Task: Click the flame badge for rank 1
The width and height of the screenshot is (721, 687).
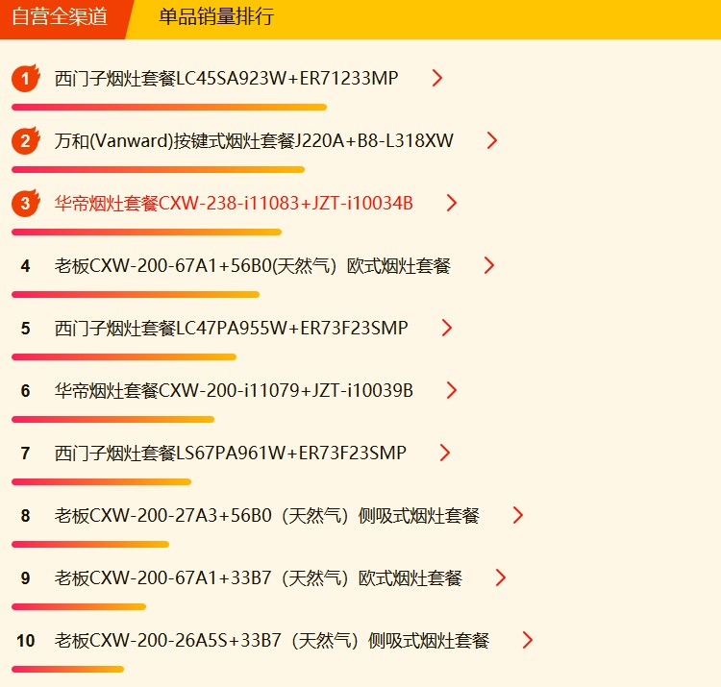Action: pos(26,78)
